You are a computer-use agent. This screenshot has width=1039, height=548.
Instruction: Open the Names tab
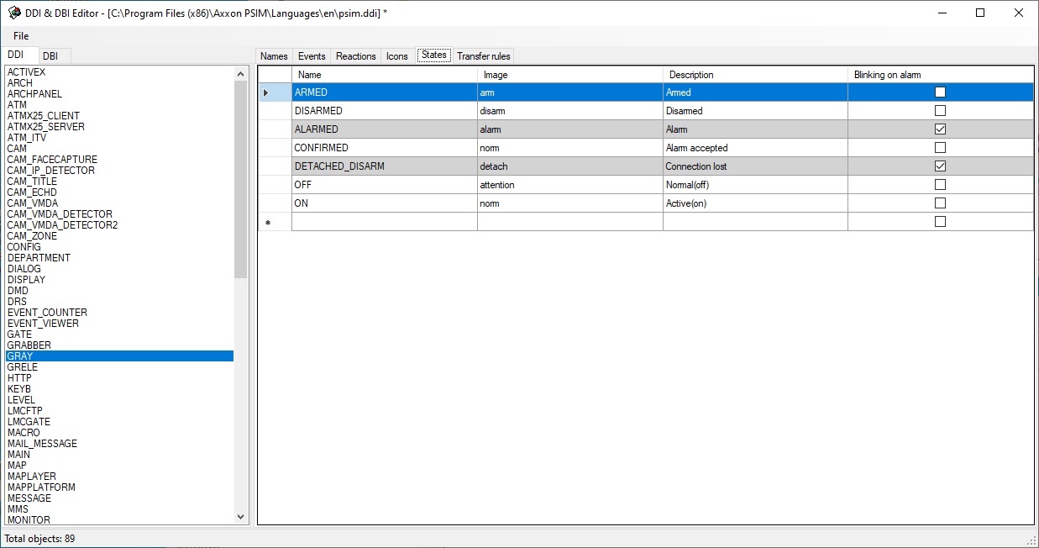click(x=274, y=56)
